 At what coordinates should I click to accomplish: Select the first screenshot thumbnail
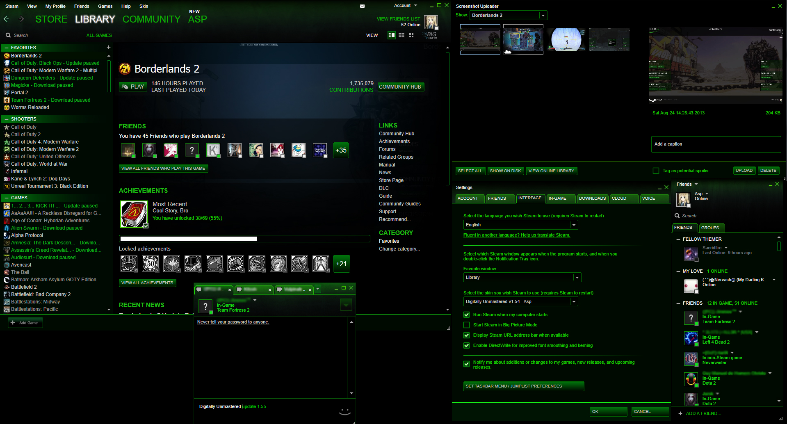(480, 39)
